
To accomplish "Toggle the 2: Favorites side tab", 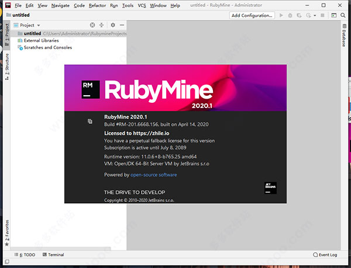I will 7,233.
